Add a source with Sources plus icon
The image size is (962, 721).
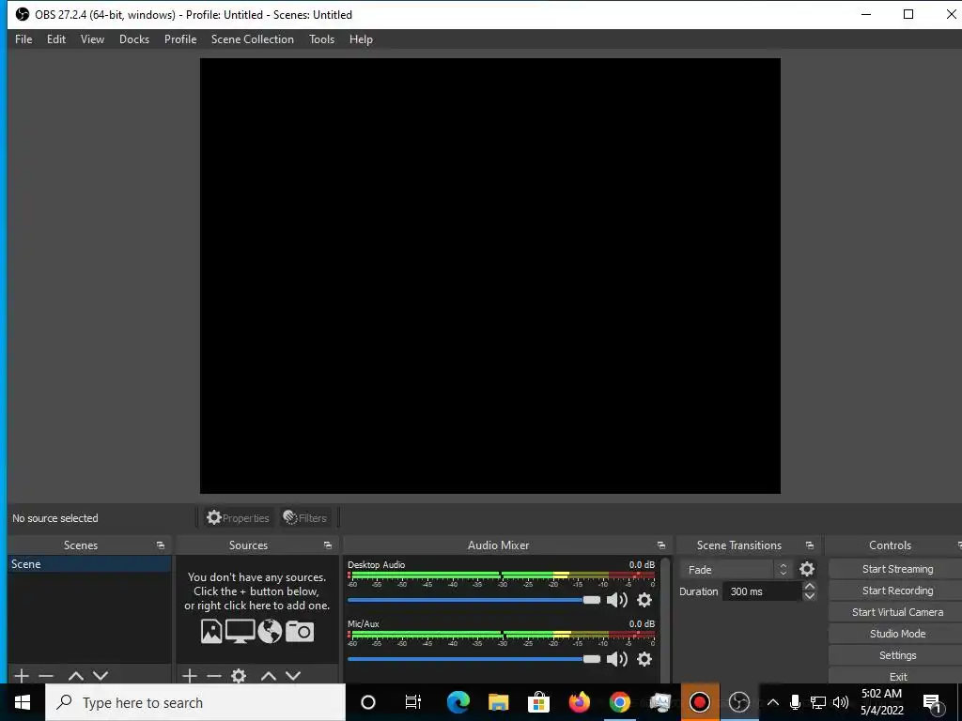click(x=190, y=676)
